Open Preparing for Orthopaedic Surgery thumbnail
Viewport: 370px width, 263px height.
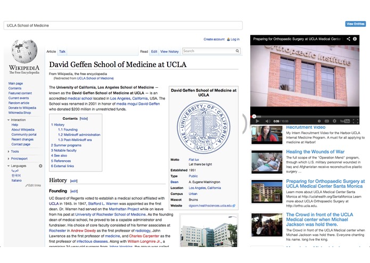267,191
